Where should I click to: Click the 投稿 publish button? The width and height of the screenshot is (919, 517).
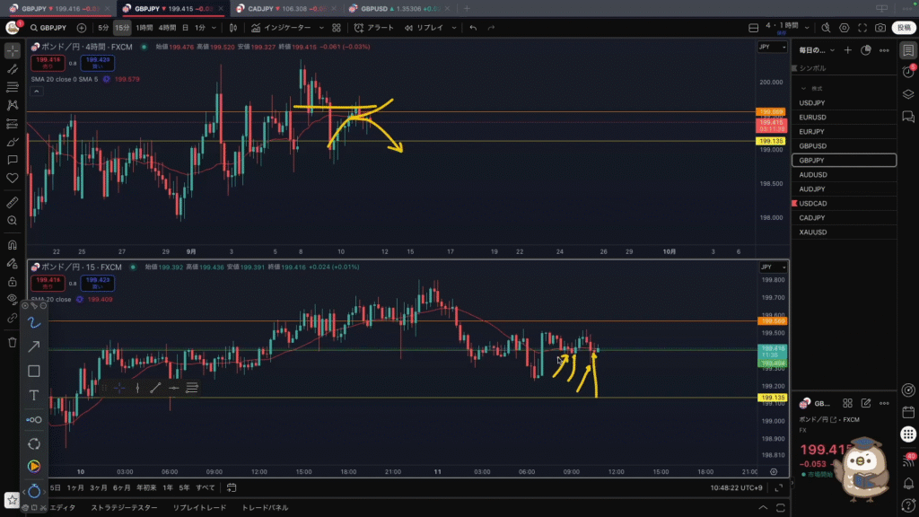click(x=904, y=28)
